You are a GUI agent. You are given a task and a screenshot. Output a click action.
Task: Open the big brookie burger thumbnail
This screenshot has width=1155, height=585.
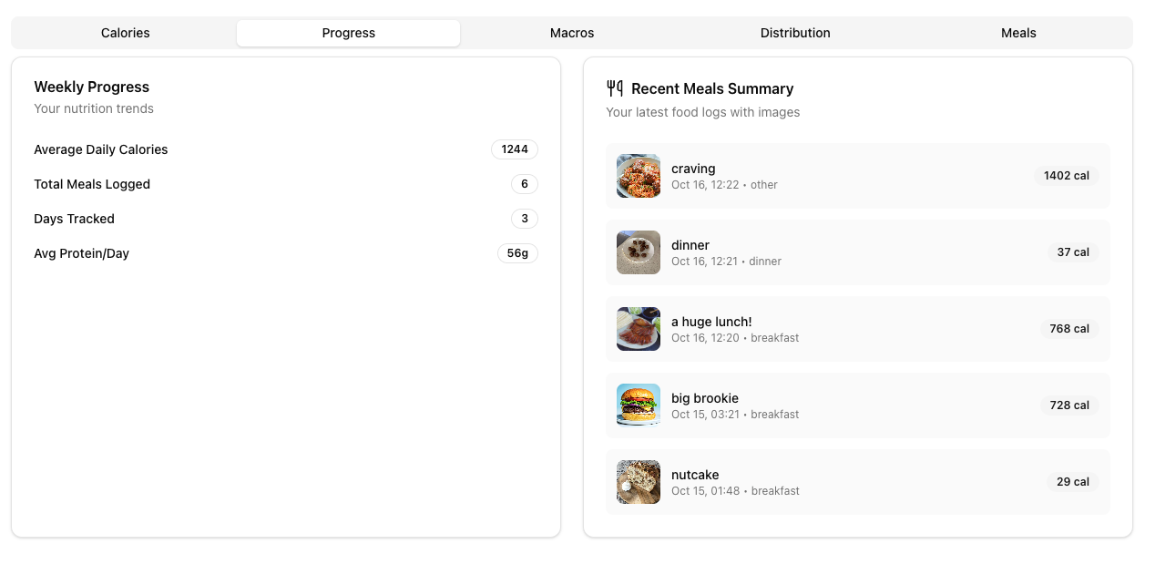pos(639,405)
